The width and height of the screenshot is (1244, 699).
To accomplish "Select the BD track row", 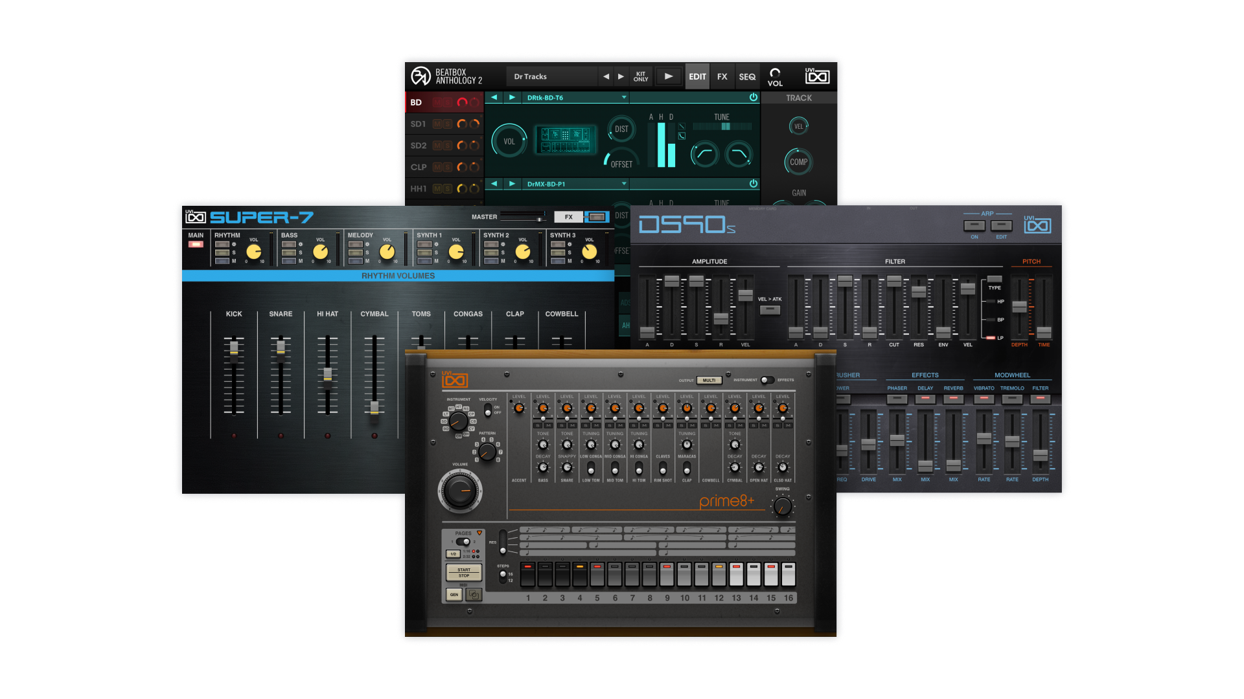I will pyautogui.click(x=444, y=102).
